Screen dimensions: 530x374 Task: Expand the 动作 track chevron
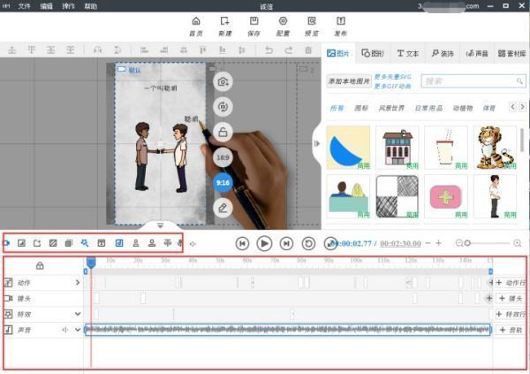pyautogui.click(x=78, y=282)
